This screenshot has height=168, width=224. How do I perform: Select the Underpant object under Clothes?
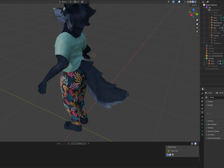click(x=215, y=66)
